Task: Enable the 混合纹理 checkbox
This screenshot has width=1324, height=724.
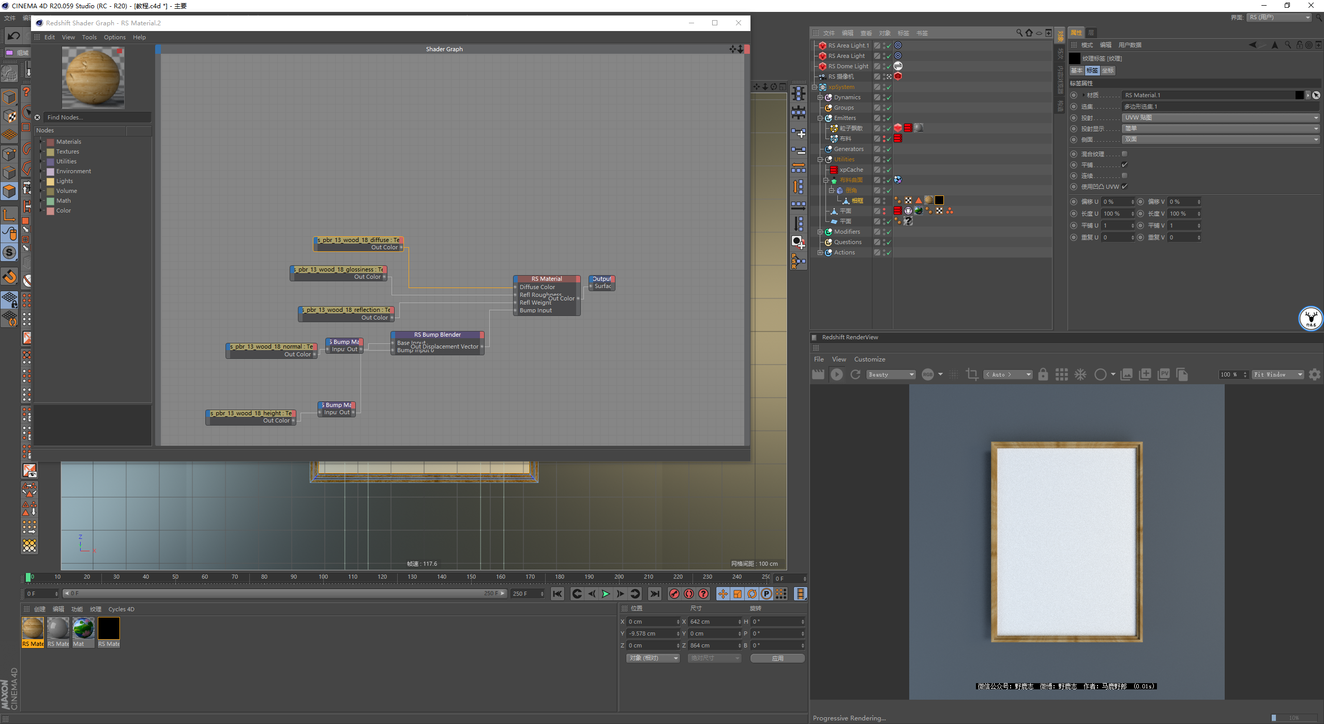Action: click(1124, 154)
